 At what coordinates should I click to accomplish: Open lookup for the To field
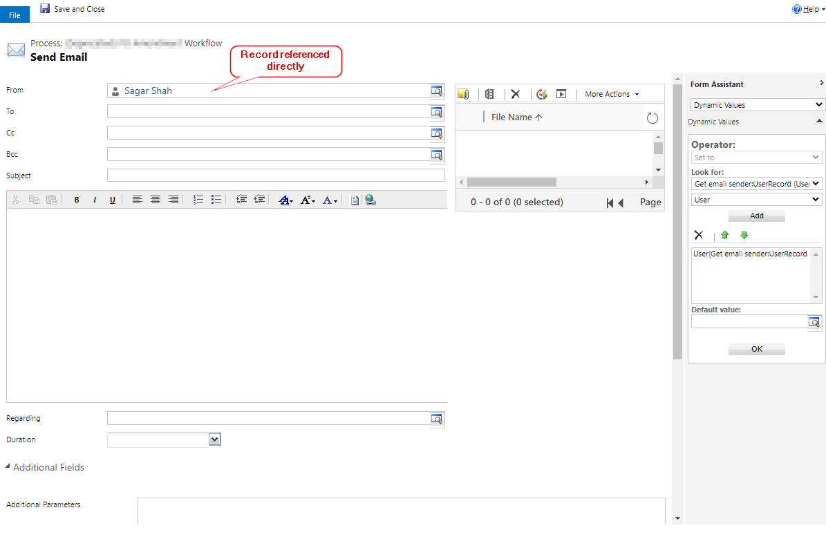[437, 112]
